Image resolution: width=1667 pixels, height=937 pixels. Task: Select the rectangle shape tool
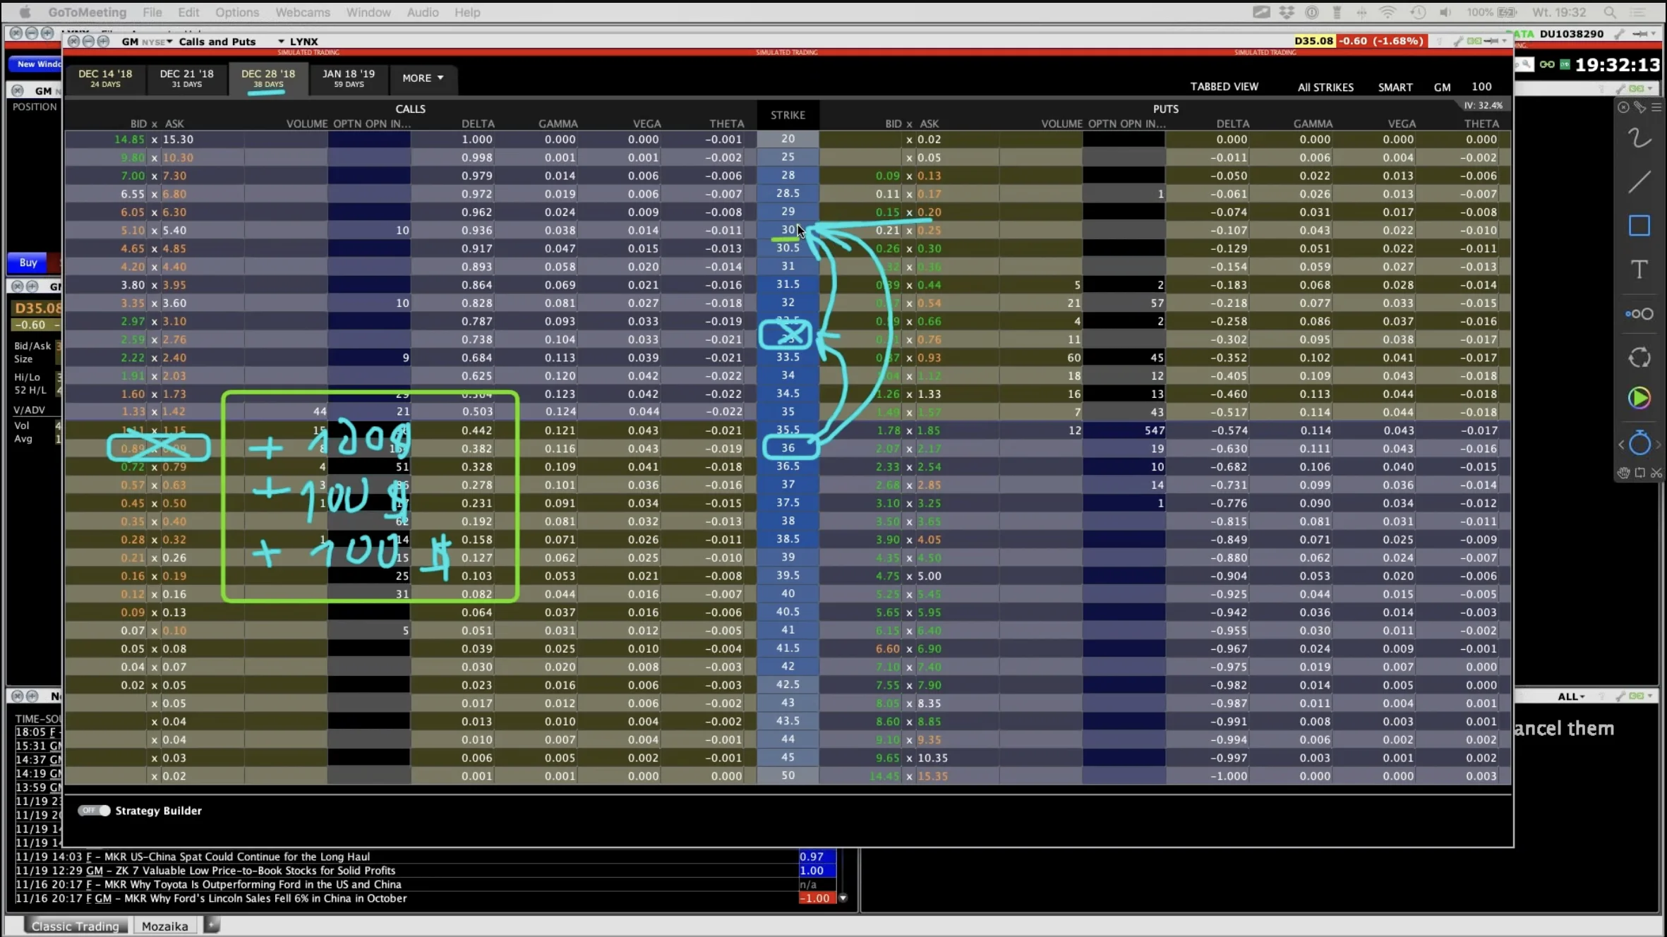click(x=1639, y=226)
